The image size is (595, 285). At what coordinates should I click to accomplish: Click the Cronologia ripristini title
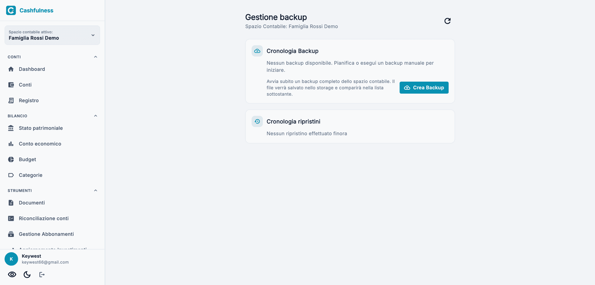coord(293,121)
